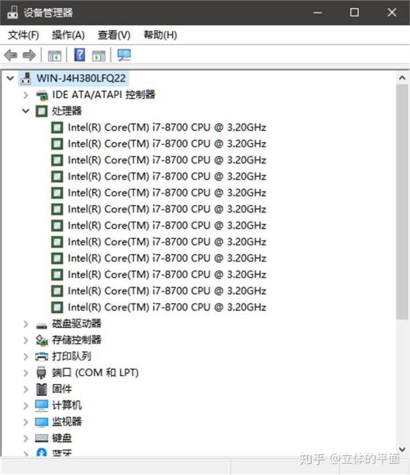Select the 键盘 label
The height and width of the screenshot is (475, 410).
coord(62,438)
